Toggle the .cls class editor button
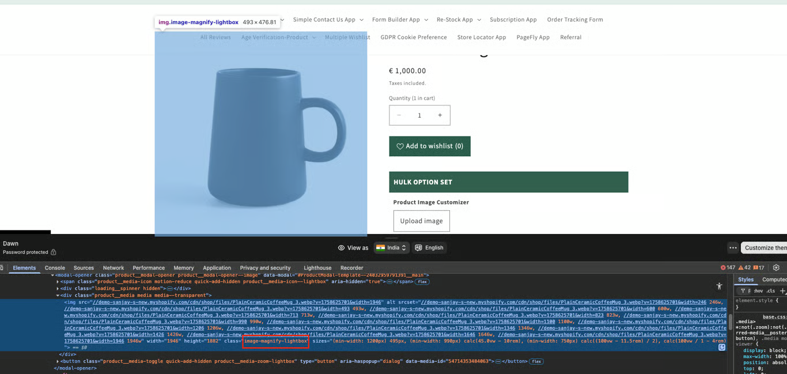 click(771, 291)
